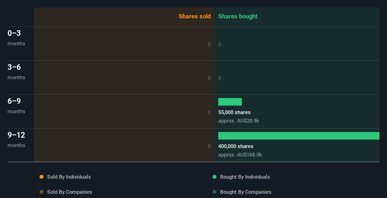Image resolution: width=387 pixels, height=198 pixels.
Task: Click the green 9–12 months bought bar
Action: [x=299, y=136]
